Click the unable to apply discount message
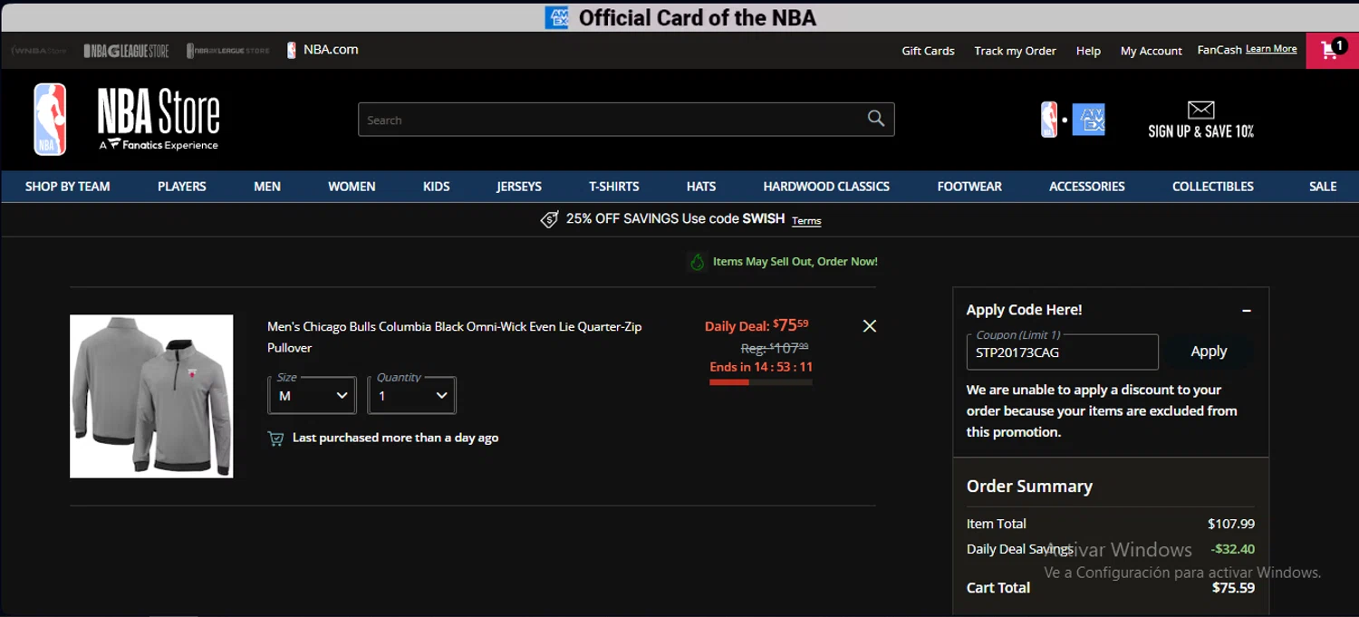Screen dimensions: 1359x617 (x=1102, y=410)
